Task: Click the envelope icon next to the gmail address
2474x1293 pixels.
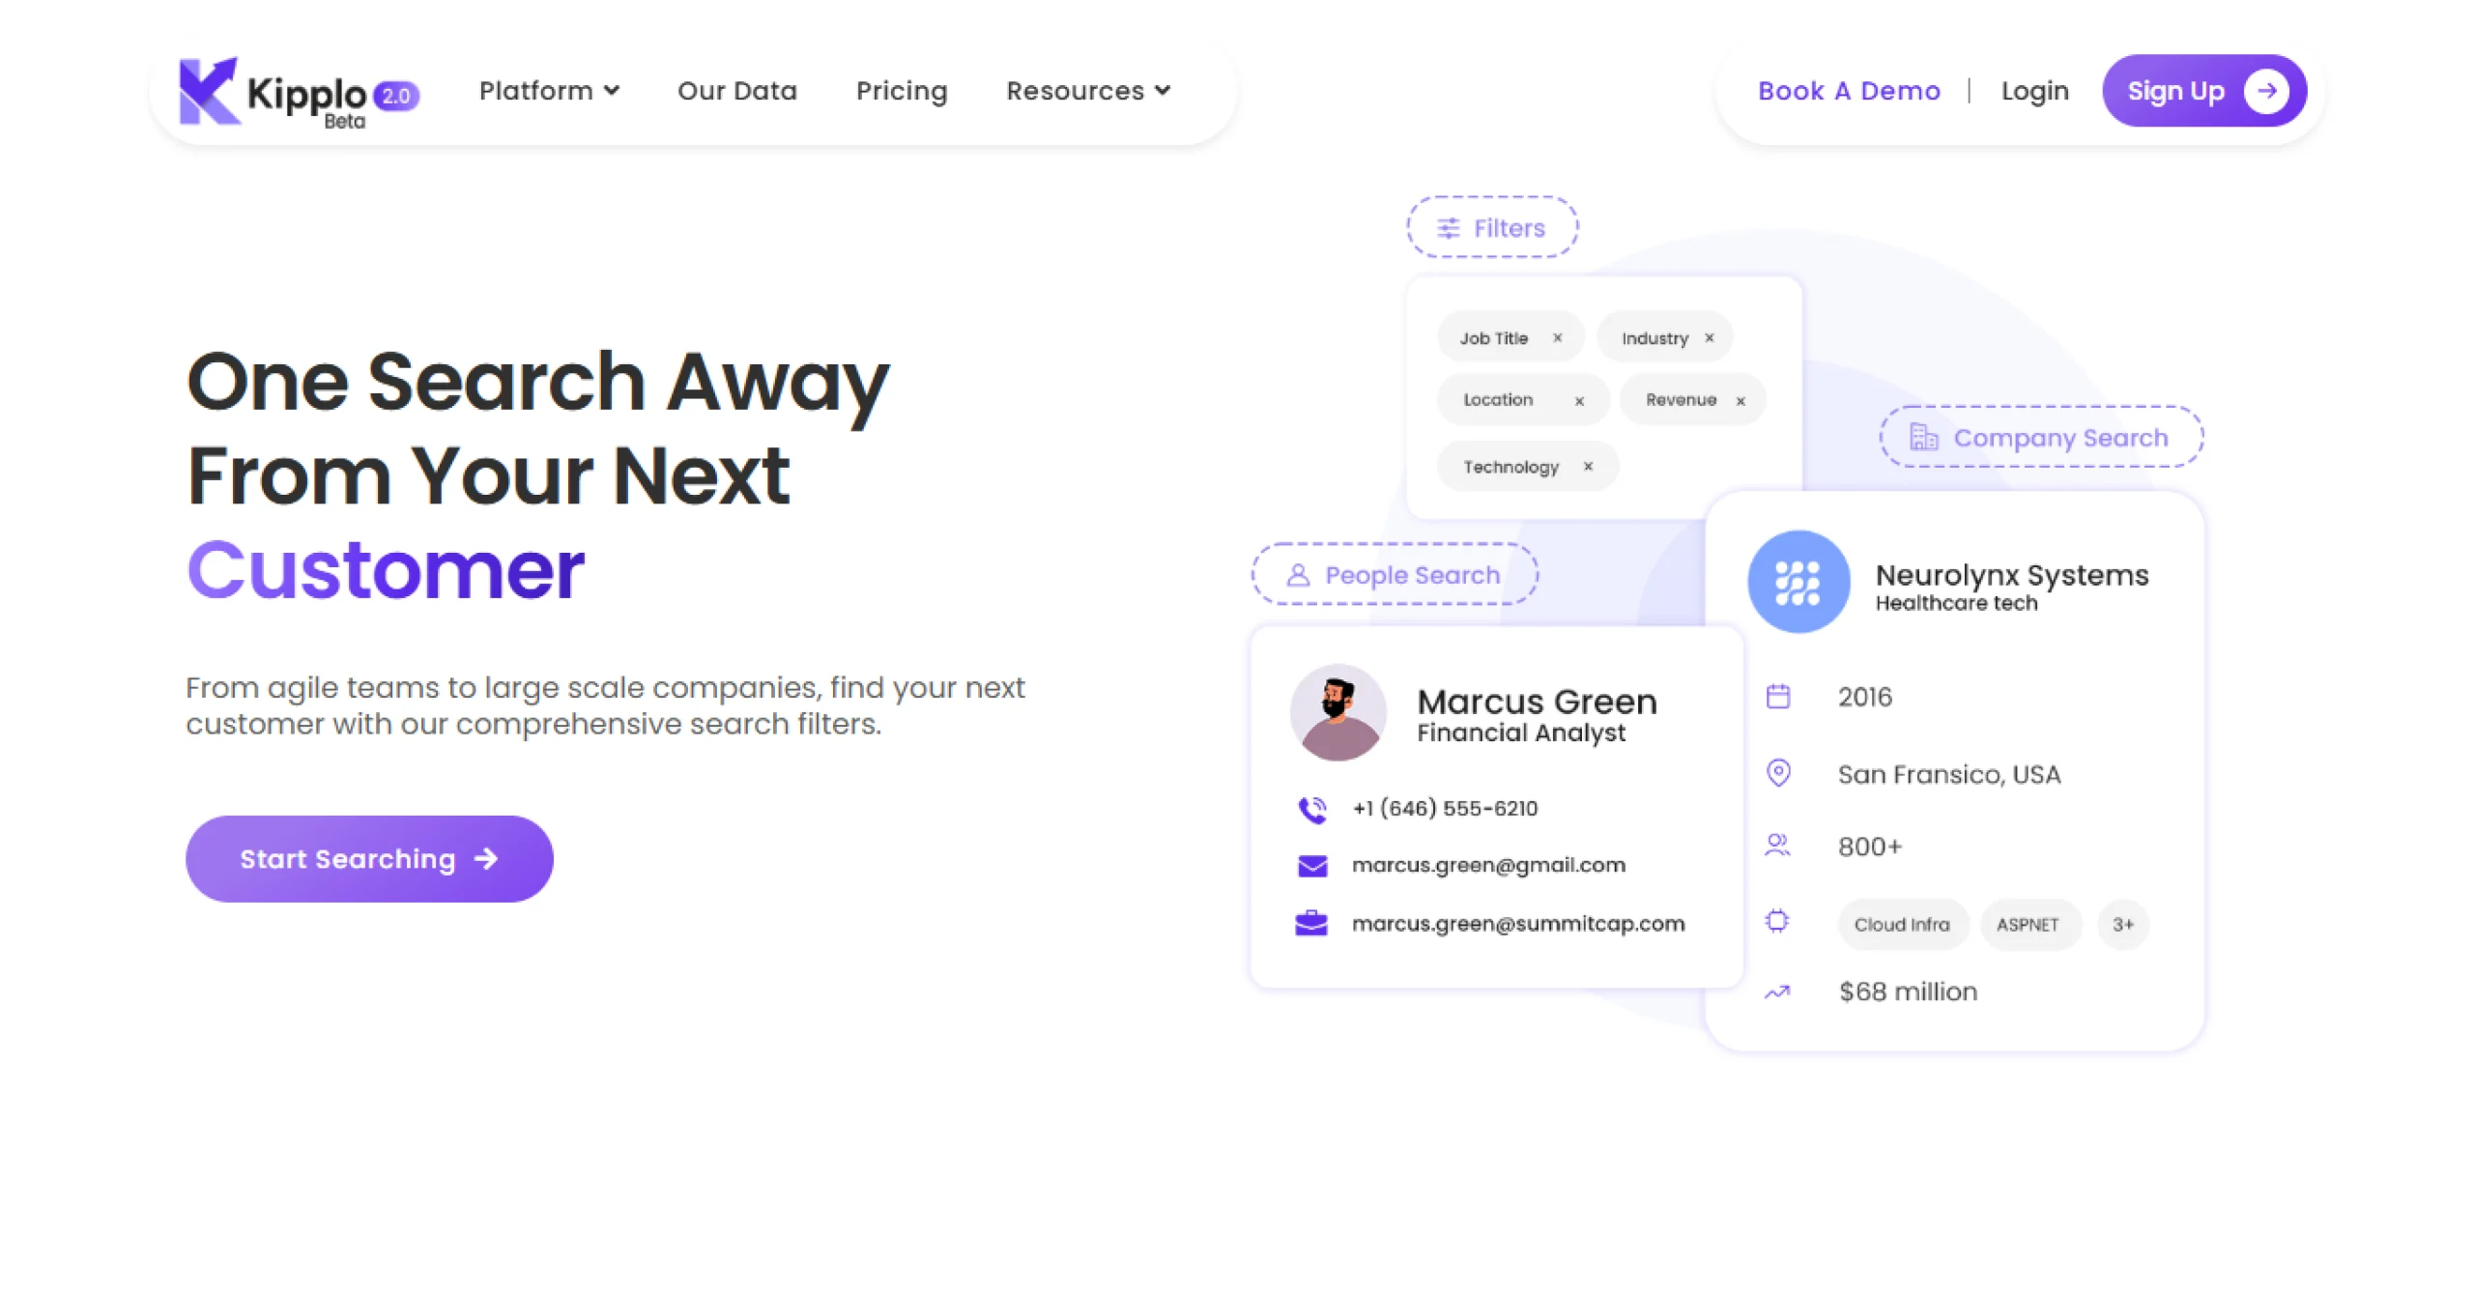Action: pyautogui.click(x=1310, y=865)
